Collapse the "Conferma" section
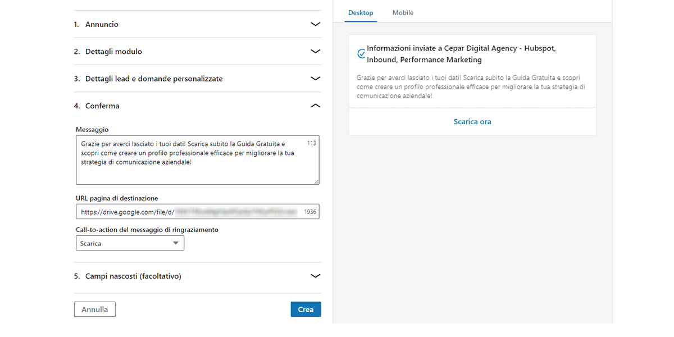The image size is (674, 337). click(x=315, y=106)
